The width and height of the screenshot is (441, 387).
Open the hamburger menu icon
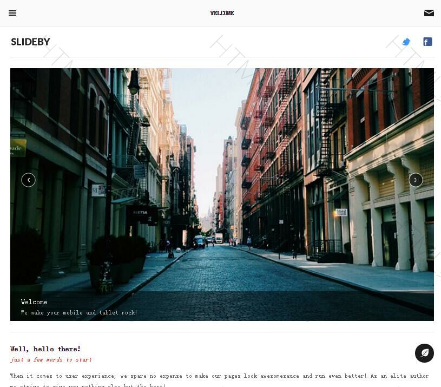[x=12, y=13]
